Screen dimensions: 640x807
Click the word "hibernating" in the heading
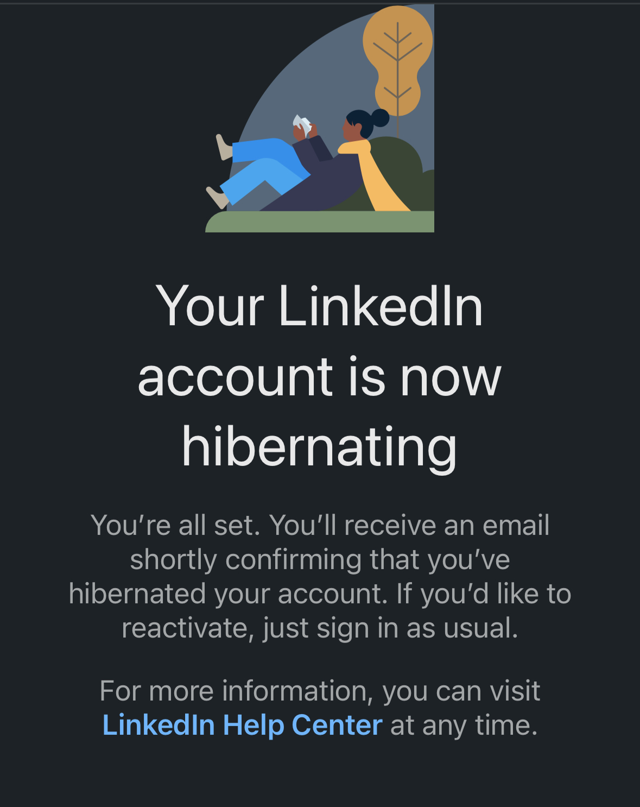click(x=319, y=446)
